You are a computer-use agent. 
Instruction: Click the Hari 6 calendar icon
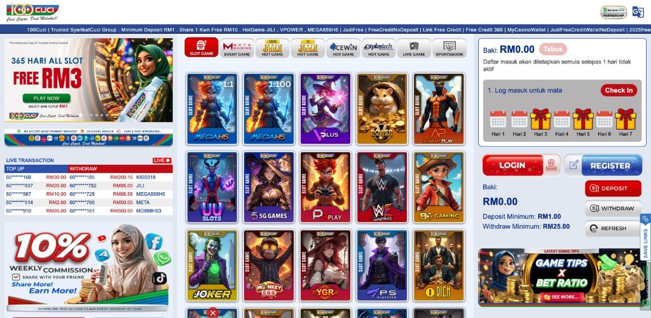pyautogui.click(x=605, y=119)
